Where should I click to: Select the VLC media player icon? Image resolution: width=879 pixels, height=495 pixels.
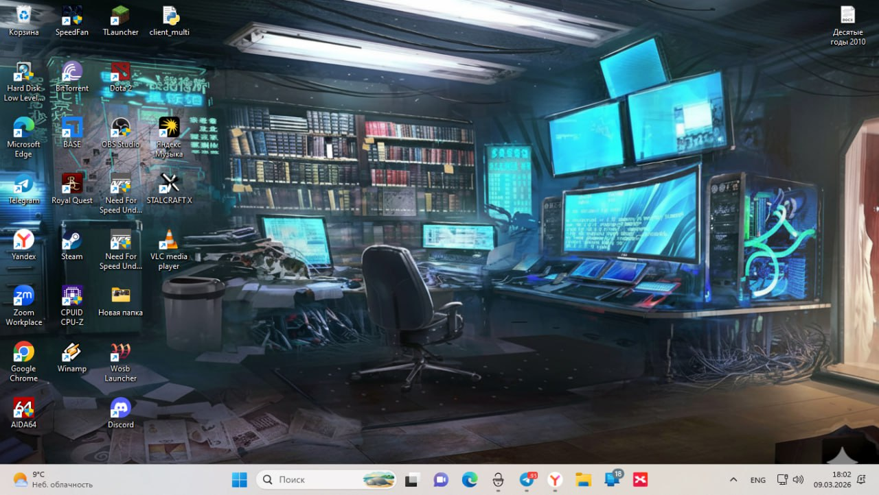tap(169, 250)
